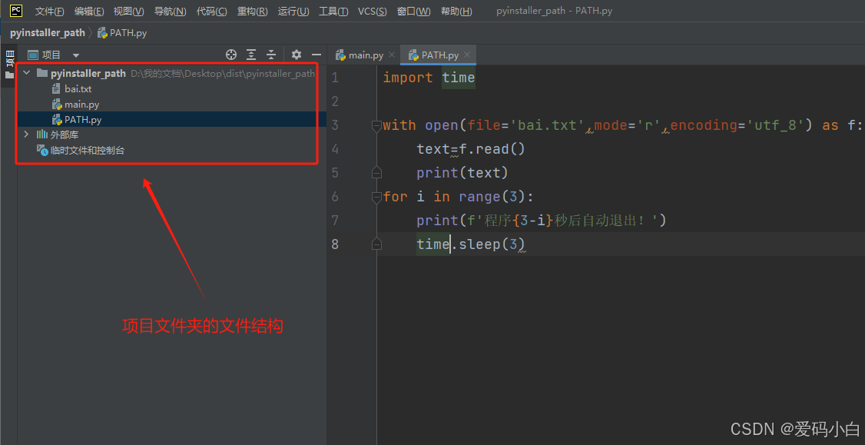865x445 pixels.
Task: Click the expand all icon in project panel
Action: pyautogui.click(x=251, y=55)
